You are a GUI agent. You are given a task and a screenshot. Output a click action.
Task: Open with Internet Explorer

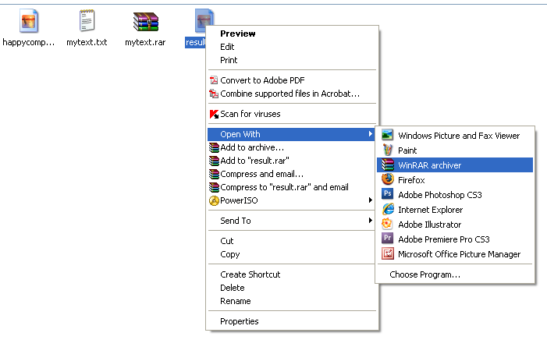(x=455, y=210)
